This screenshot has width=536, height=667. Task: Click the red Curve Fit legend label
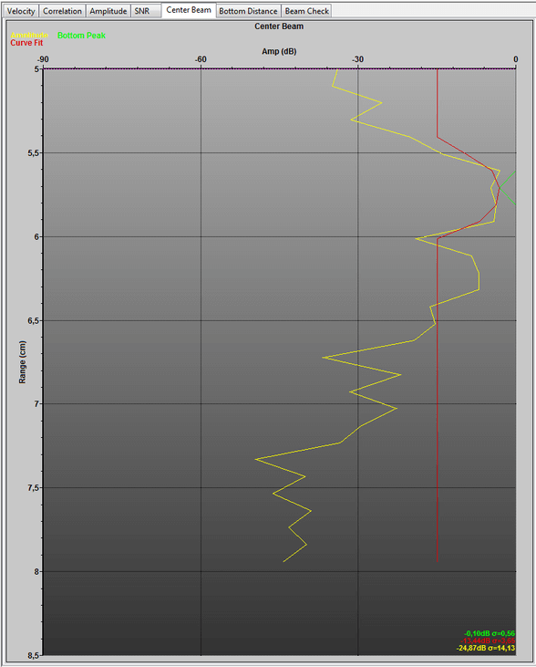[26, 43]
